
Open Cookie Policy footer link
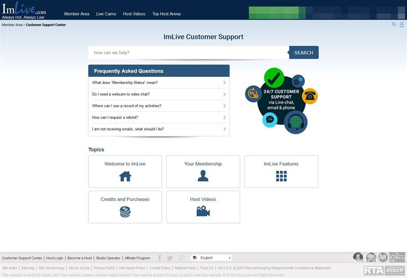[x=160, y=268]
